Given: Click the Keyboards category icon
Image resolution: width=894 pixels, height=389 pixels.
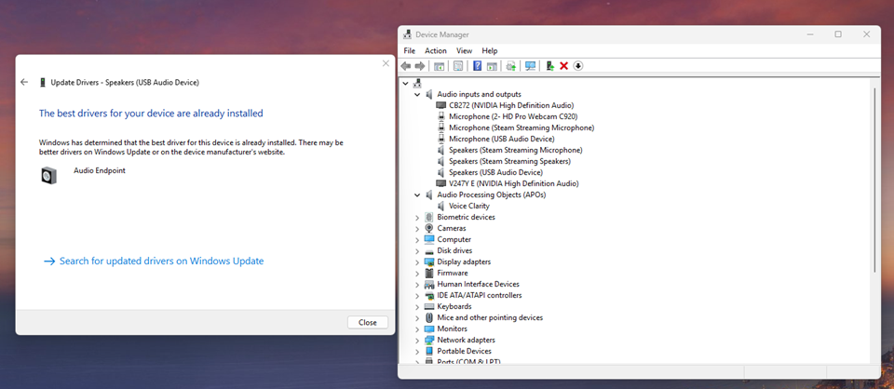Looking at the screenshot, I should (x=429, y=306).
